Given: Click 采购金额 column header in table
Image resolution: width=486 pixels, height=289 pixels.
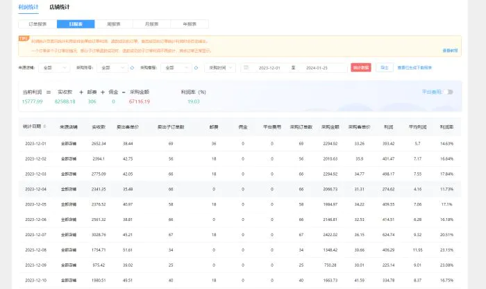Looking at the screenshot, I should pyautogui.click(x=330, y=127).
